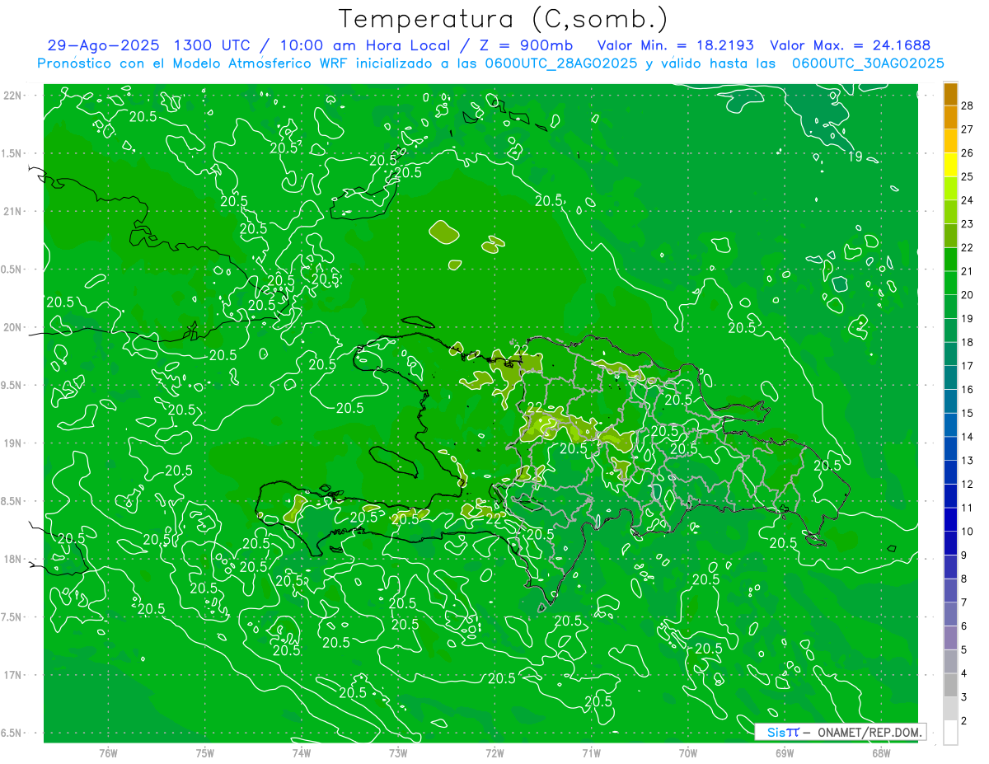This screenshot has width=989, height=764.
Task: Click the "69W" longitude axis label
Action: [x=785, y=752]
